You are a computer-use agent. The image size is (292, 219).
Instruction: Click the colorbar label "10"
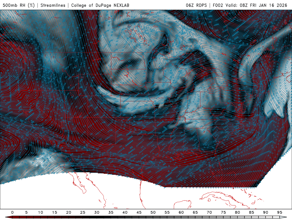point(41,212)
